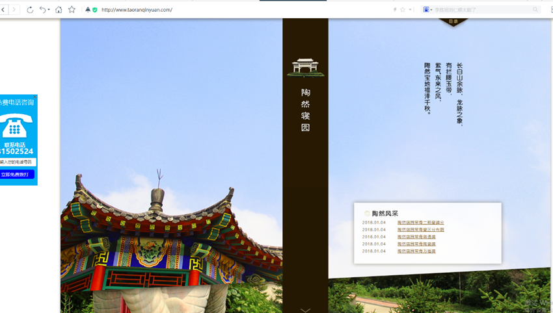Click the browser forward arrow
553x313 pixels.
[14, 10]
